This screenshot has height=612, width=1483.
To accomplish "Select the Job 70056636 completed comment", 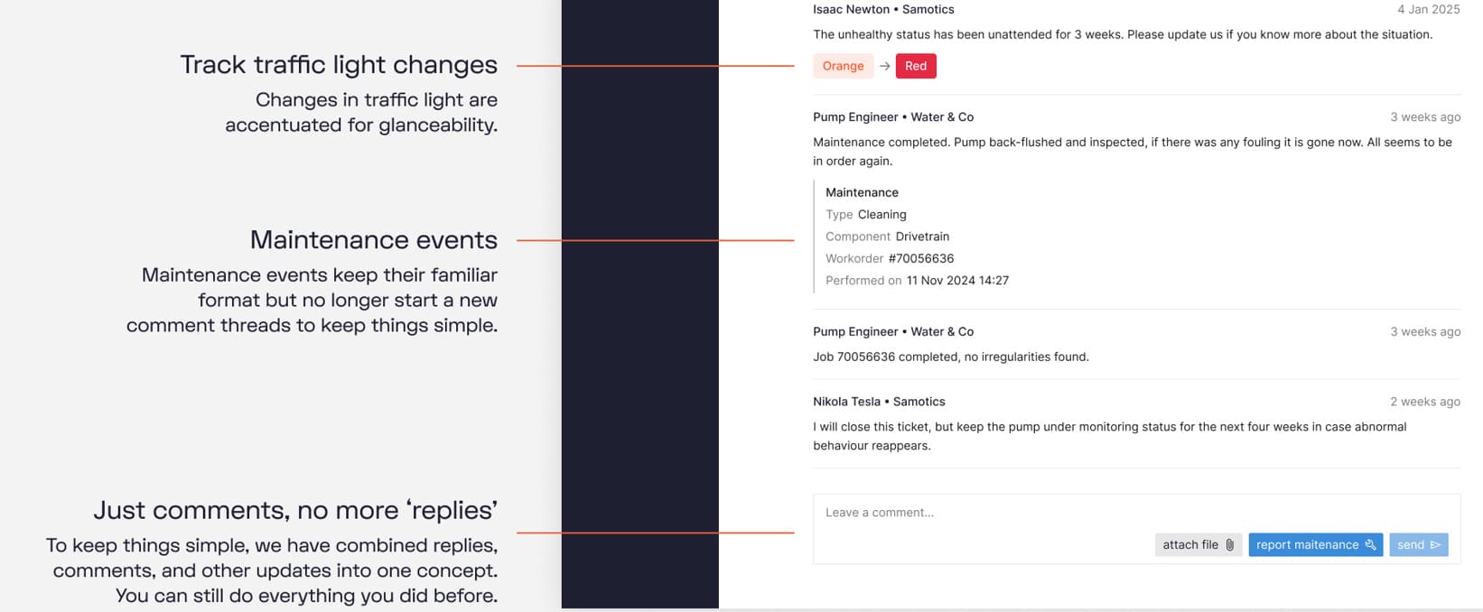I will 951,357.
